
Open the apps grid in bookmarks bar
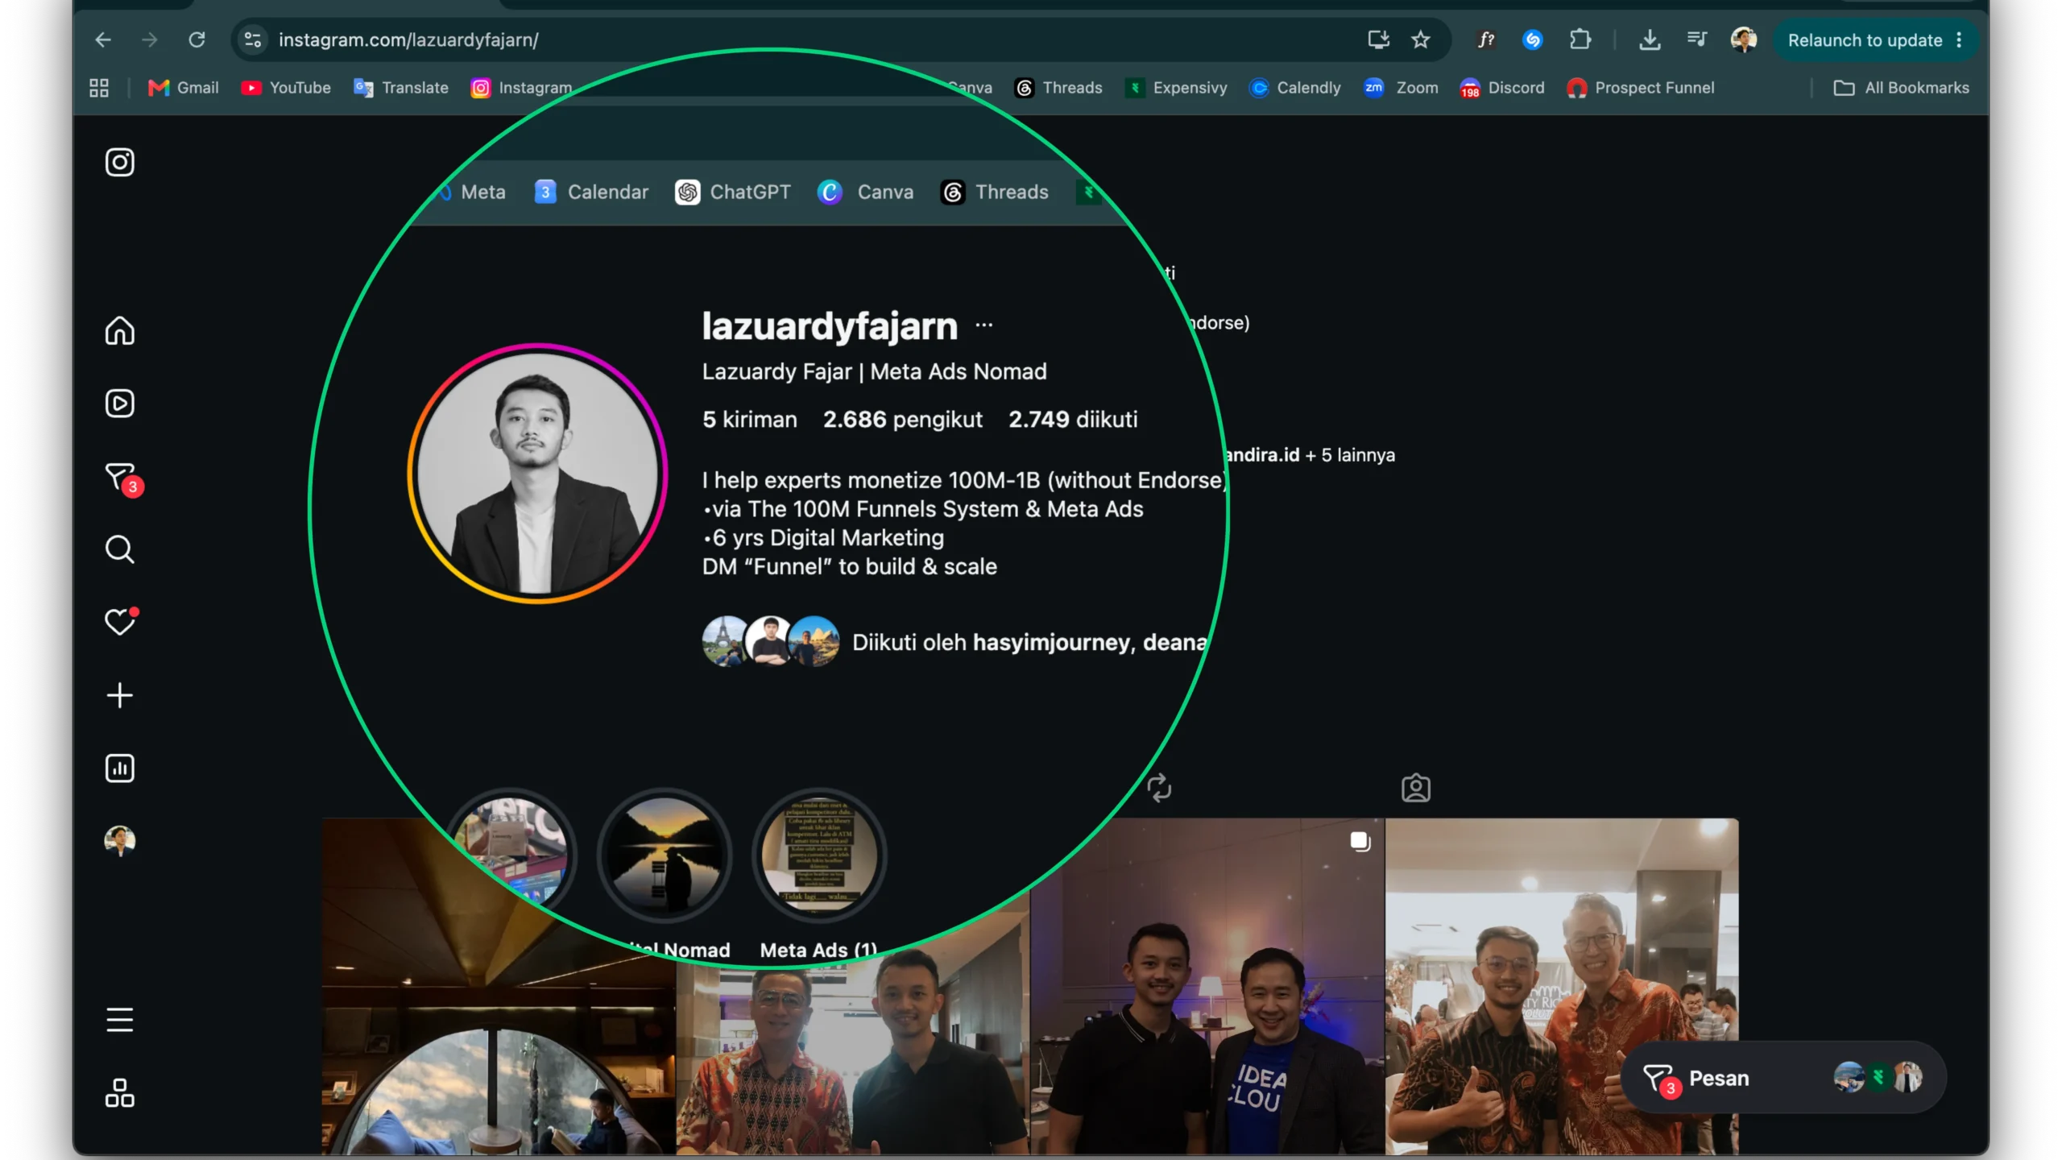(99, 88)
